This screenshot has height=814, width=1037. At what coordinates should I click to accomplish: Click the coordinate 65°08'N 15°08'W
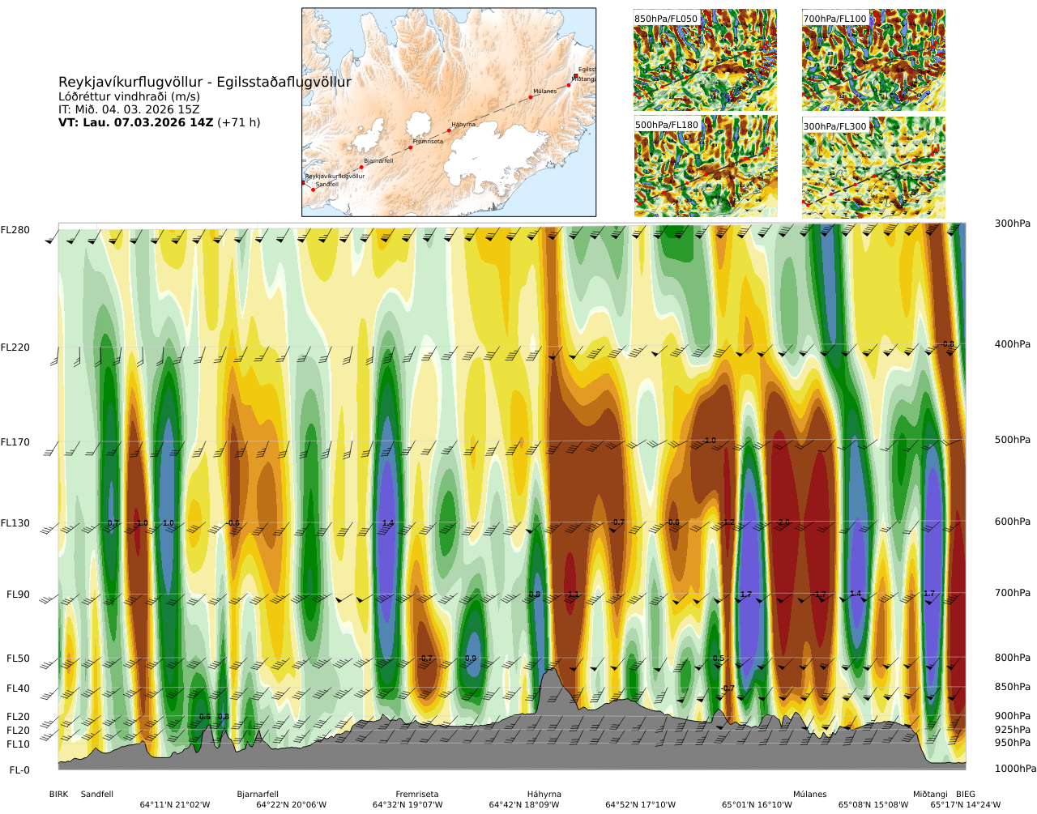(x=873, y=805)
